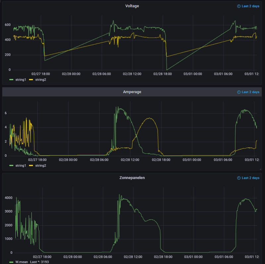Click the Amperage string1 green legend swatch
Image resolution: width=265 pixels, height=264 pixels.
[x=12, y=165]
